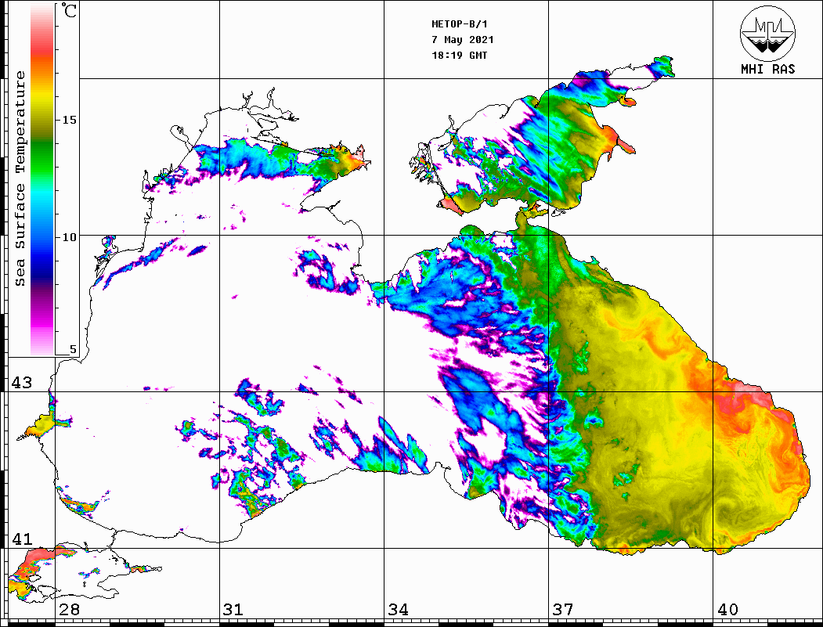
Task: Click the date text '7 May 2021'
Action: pyautogui.click(x=463, y=40)
